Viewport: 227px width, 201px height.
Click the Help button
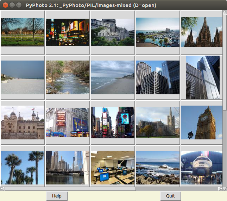[57, 196]
